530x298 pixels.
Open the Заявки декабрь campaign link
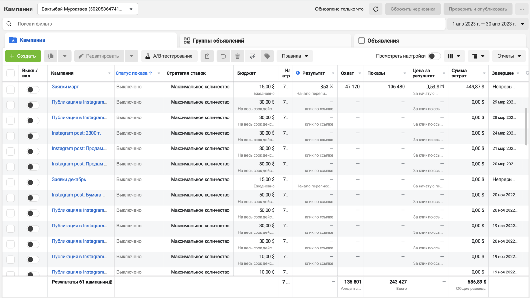click(69, 179)
